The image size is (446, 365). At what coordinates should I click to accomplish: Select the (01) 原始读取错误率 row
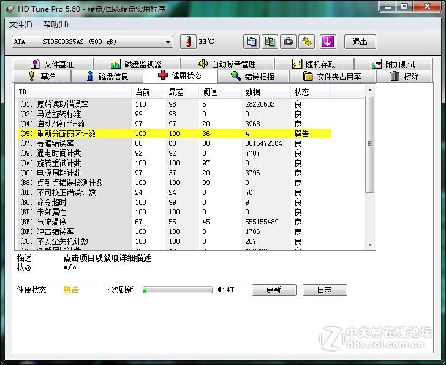click(174, 104)
